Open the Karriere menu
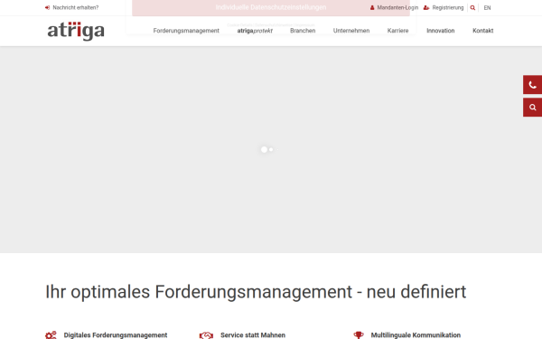Viewport: 542px width, 339px height. pyautogui.click(x=397, y=31)
